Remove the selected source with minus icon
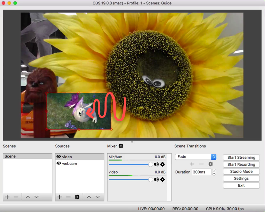This screenshot has height=212, width=265. tap(68, 197)
